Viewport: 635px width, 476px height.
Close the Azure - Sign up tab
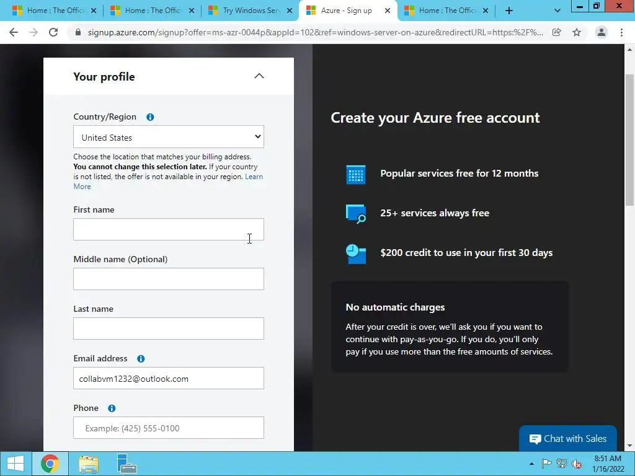point(388,11)
